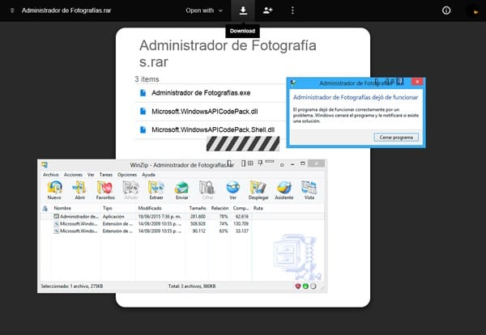Expand the Open with dropdown
Viewport: 486px width, 335px height.
(x=204, y=11)
